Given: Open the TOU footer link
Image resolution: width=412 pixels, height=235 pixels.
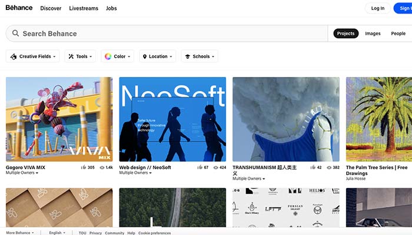Looking at the screenshot, I should click(x=82, y=233).
